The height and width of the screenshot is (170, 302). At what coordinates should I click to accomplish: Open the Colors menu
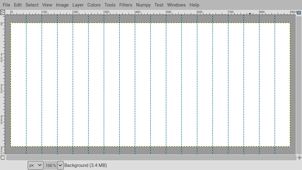point(94,5)
